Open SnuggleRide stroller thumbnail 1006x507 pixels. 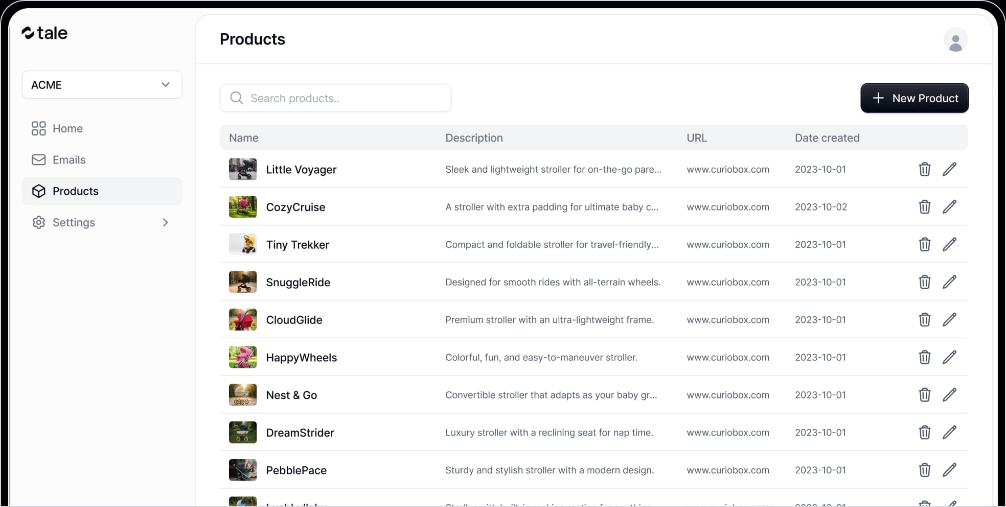pos(243,282)
